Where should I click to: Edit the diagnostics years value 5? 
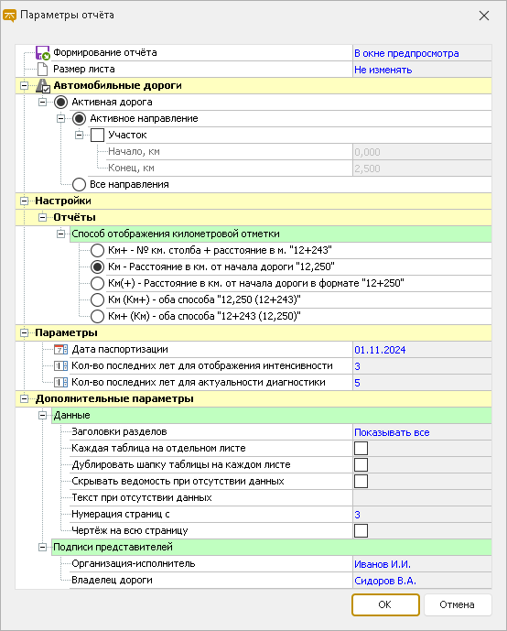[422, 383]
